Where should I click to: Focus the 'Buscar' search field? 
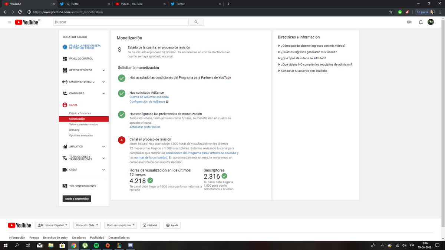click(121, 22)
